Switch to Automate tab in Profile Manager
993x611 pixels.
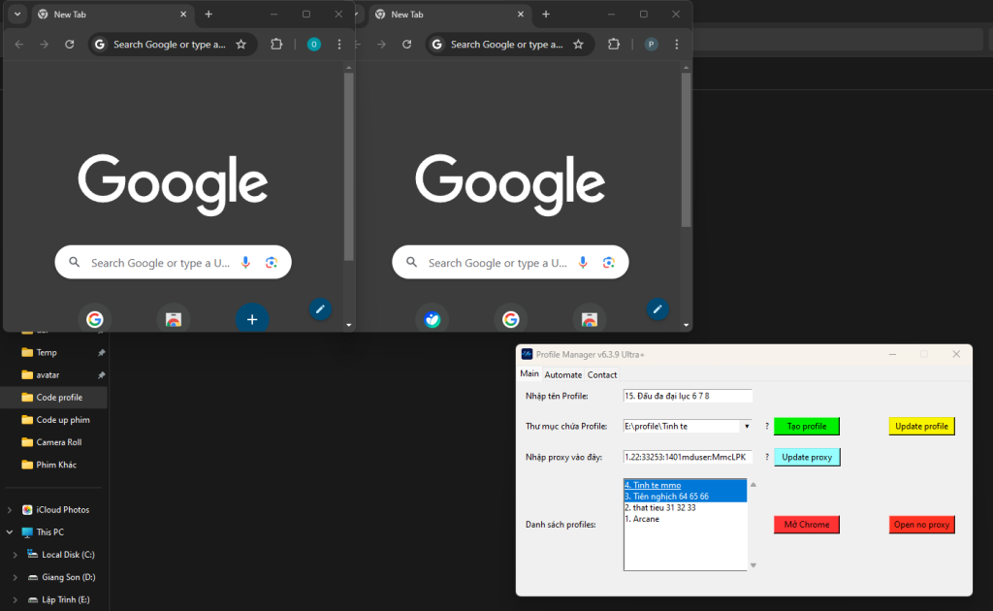[563, 374]
